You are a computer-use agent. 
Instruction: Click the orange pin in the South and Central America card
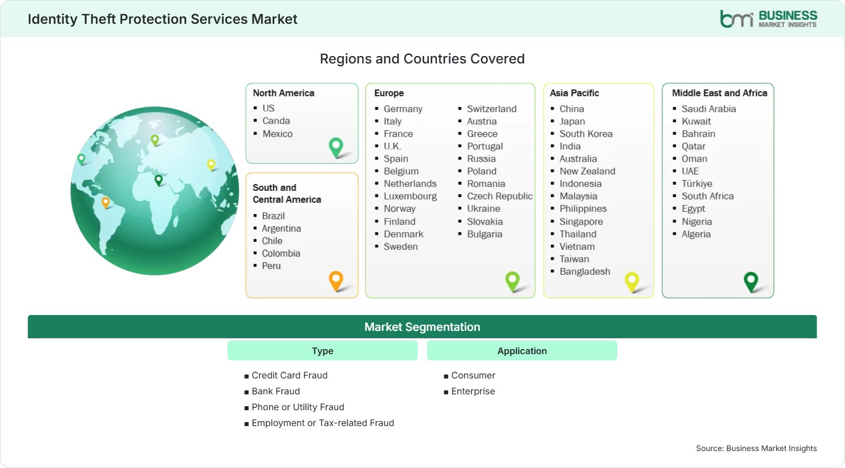[x=336, y=280]
